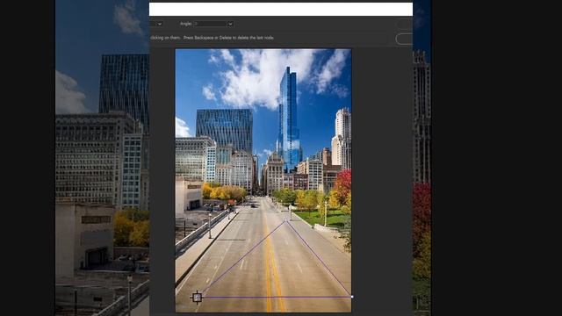
Task: Select the white path node at bottom right
Action: pyautogui.click(x=352, y=297)
